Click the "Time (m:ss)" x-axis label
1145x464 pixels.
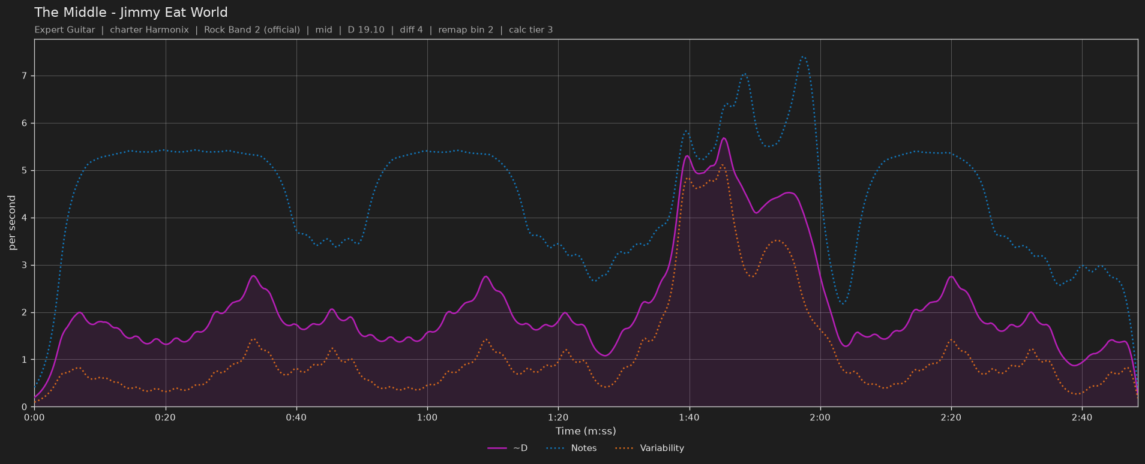click(586, 431)
